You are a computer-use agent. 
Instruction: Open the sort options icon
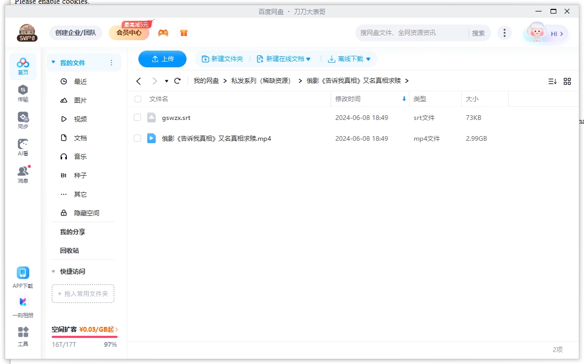pyautogui.click(x=553, y=81)
